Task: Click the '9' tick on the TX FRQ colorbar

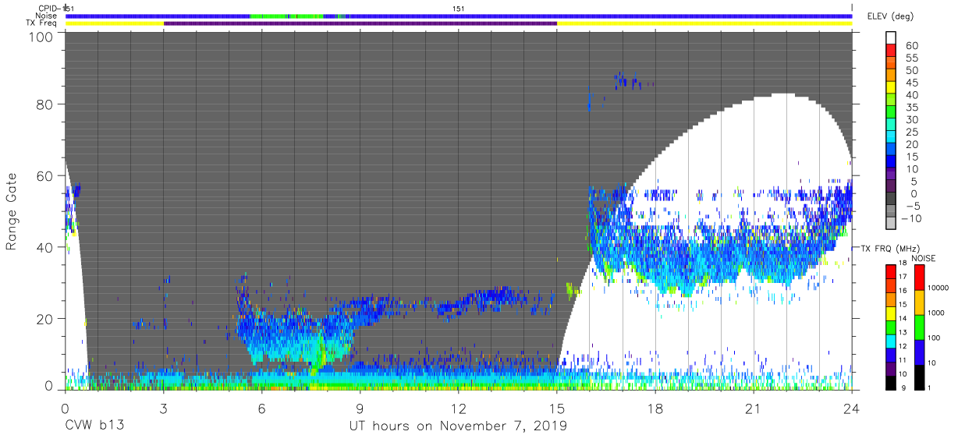Action: click(903, 390)
